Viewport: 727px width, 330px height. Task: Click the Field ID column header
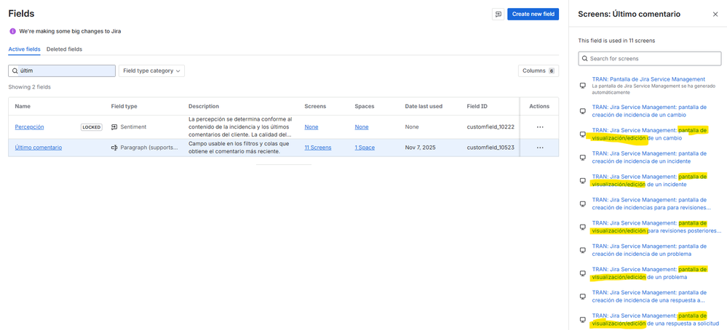tap(477, 106)
